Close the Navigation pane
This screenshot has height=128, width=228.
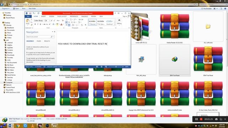point(55,32)
